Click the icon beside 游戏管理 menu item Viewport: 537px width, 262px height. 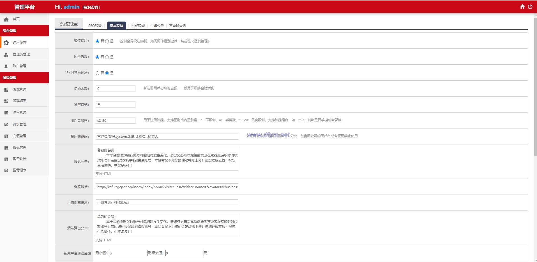[x=6, y=90]
